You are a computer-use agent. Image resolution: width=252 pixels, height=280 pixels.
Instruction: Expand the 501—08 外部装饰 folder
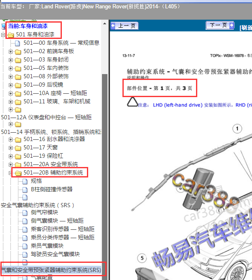pyautogui.click(x=10, y=77)
